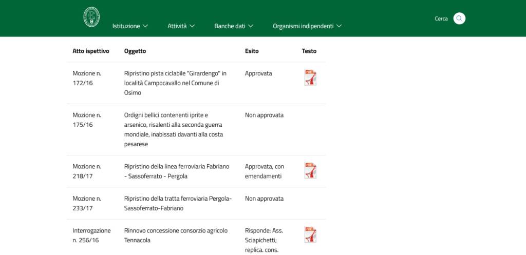Open PDF for Interrogazione n. 256/16

[310, 234]
